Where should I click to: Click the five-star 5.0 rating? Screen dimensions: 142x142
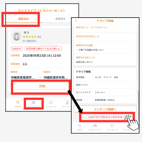(x=32, y=37)
